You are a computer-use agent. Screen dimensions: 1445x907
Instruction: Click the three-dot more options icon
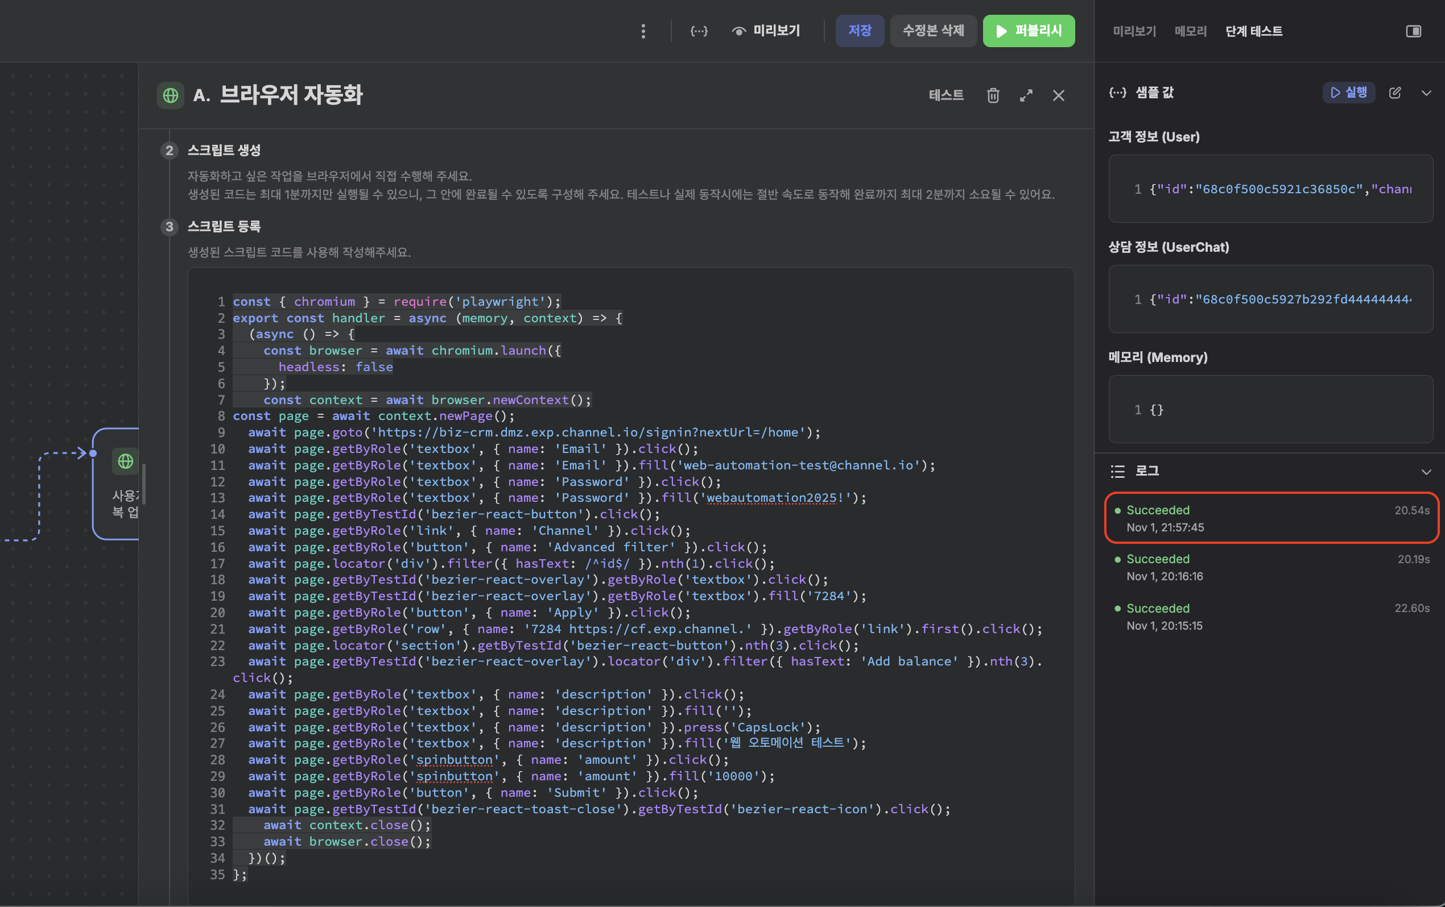643,31
